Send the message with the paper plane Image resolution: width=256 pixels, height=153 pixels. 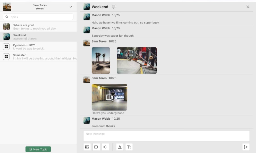point(246,147)
